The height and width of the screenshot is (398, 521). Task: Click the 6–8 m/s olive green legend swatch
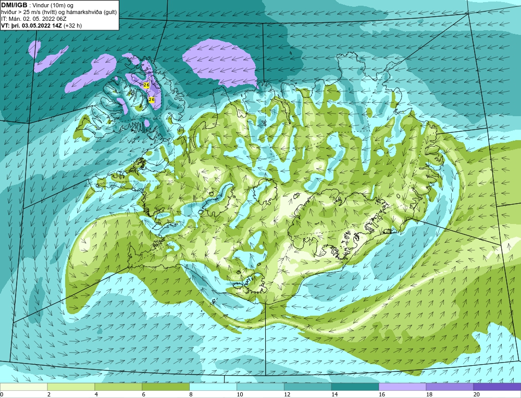[x=166, y=387]
